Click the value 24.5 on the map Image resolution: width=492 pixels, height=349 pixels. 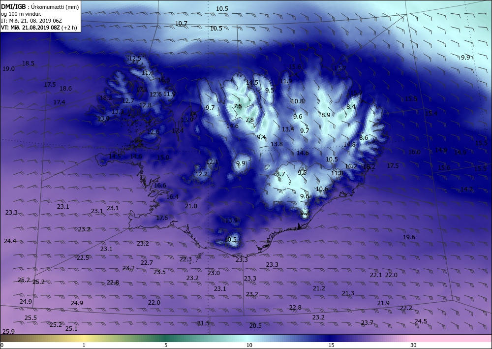click(421, 321)
